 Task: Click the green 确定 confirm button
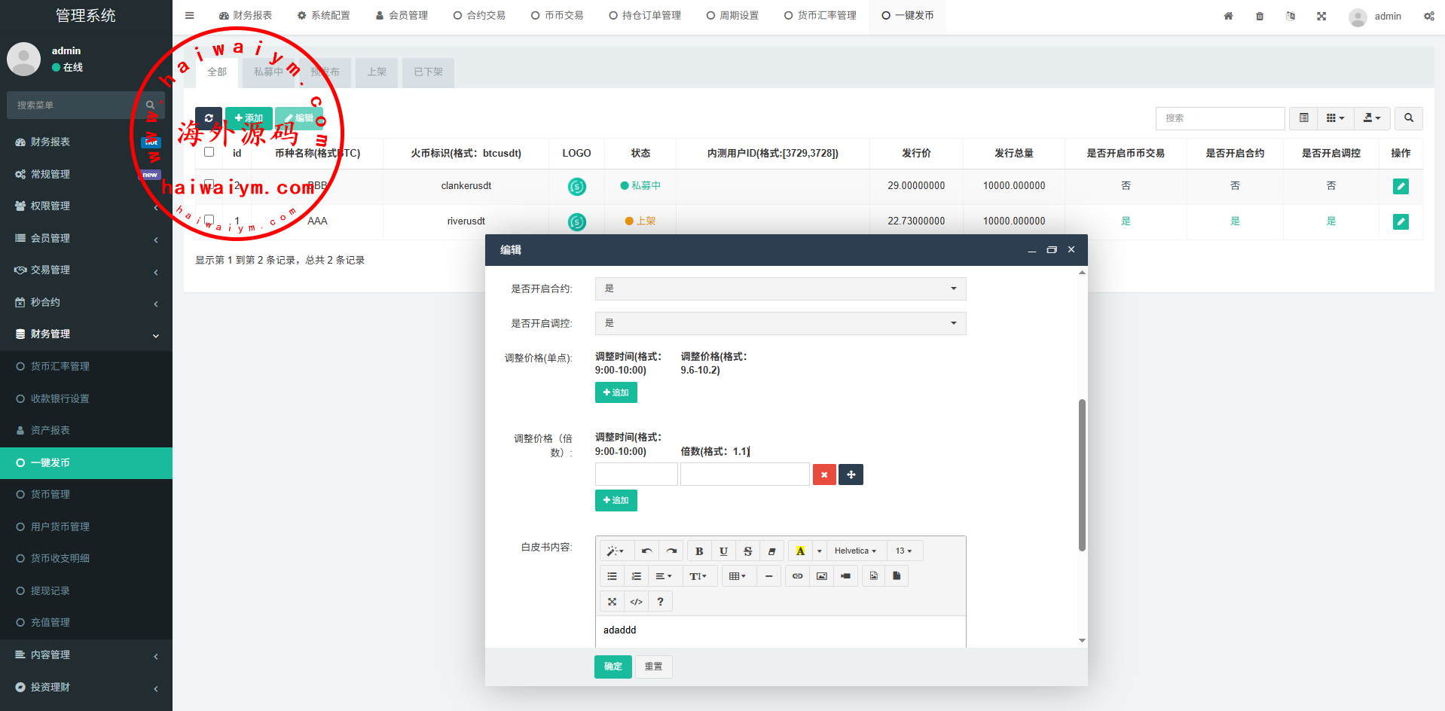[613, 667]
